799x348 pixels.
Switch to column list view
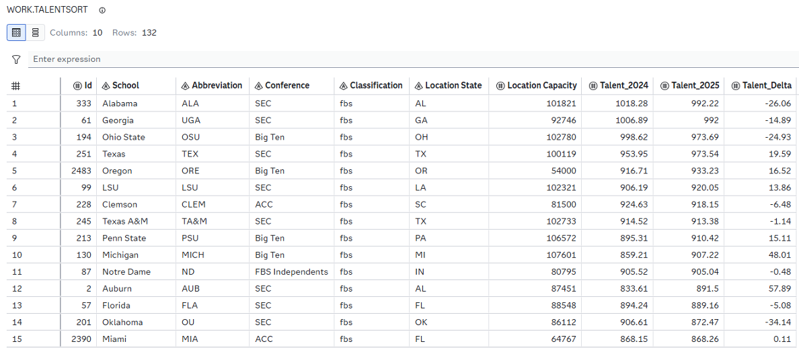pos(36,32)
